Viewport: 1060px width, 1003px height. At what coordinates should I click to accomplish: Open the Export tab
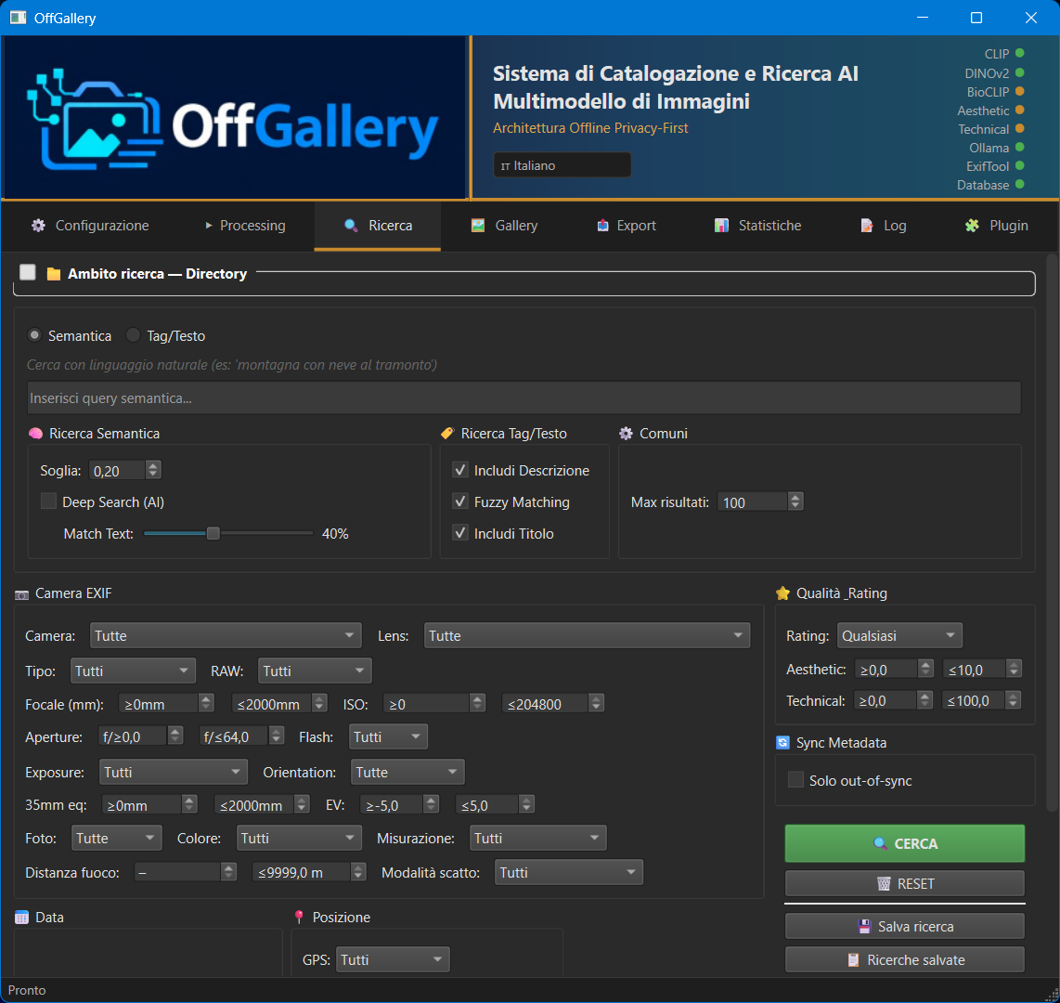(626, 226)
